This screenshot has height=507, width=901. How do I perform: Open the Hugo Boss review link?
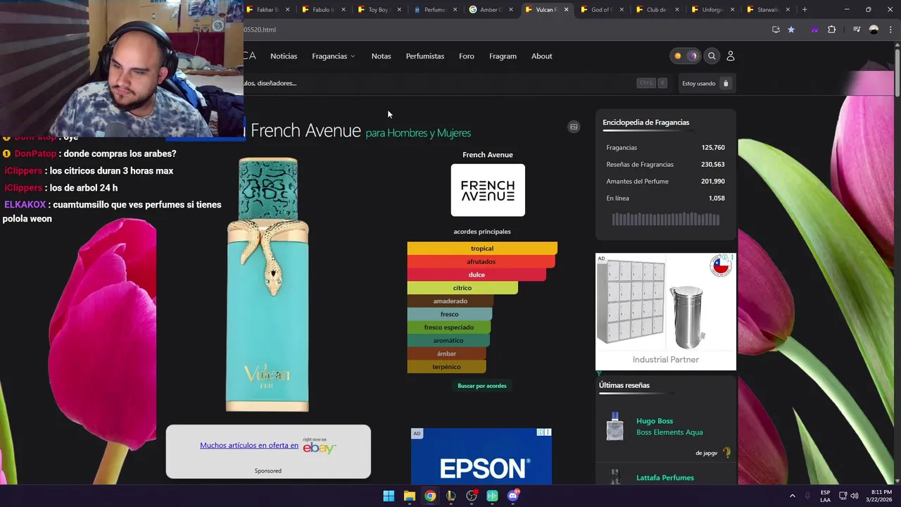coord(655,421)
